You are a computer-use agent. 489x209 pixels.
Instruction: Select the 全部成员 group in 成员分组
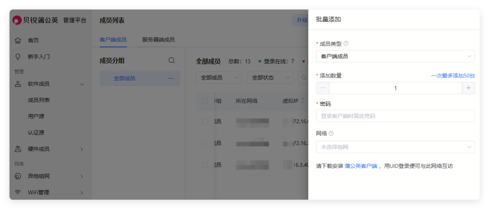pos(140,79)
